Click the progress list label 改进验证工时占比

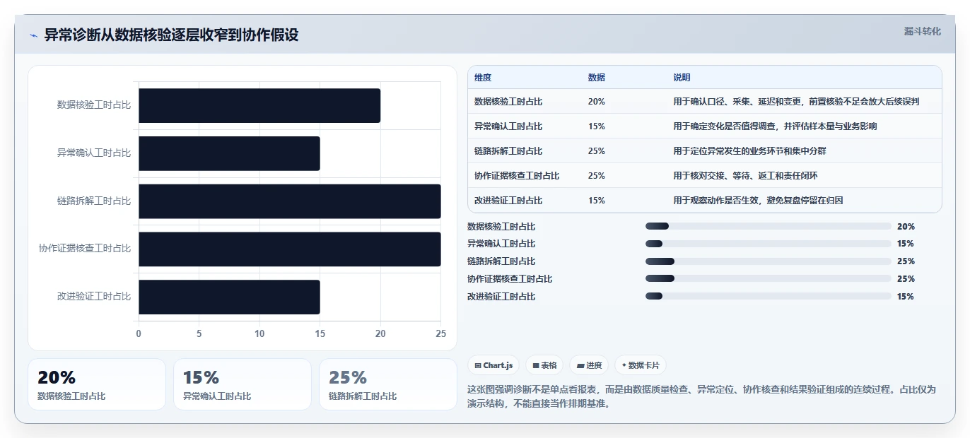(x=501, y=297)
